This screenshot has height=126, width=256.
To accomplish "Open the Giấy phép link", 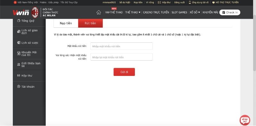I will 54,3.
